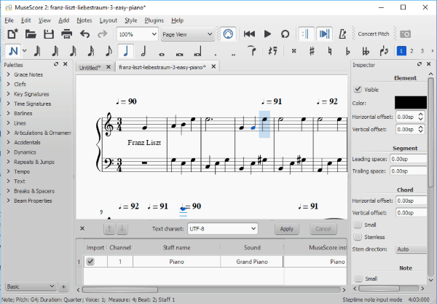Toggle MIDI input icon
This screenshot has width=437, height=304.
[x=228, y=34]
